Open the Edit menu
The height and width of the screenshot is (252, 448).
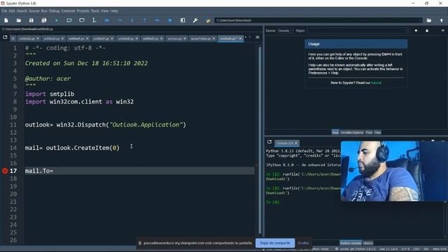click(12, 11)
